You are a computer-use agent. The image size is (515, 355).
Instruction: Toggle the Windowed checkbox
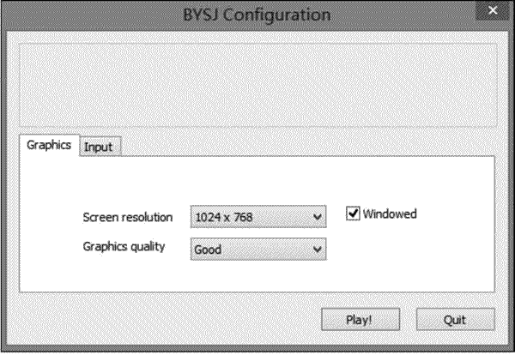pos(353,214)
